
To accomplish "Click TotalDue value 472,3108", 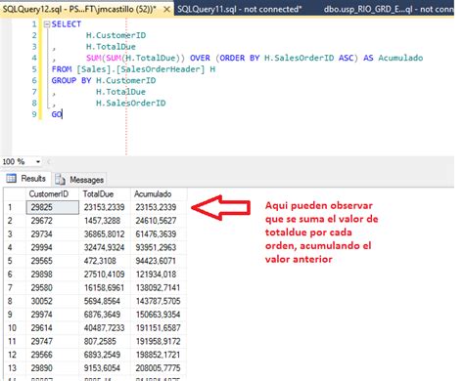I will [105, 261].
